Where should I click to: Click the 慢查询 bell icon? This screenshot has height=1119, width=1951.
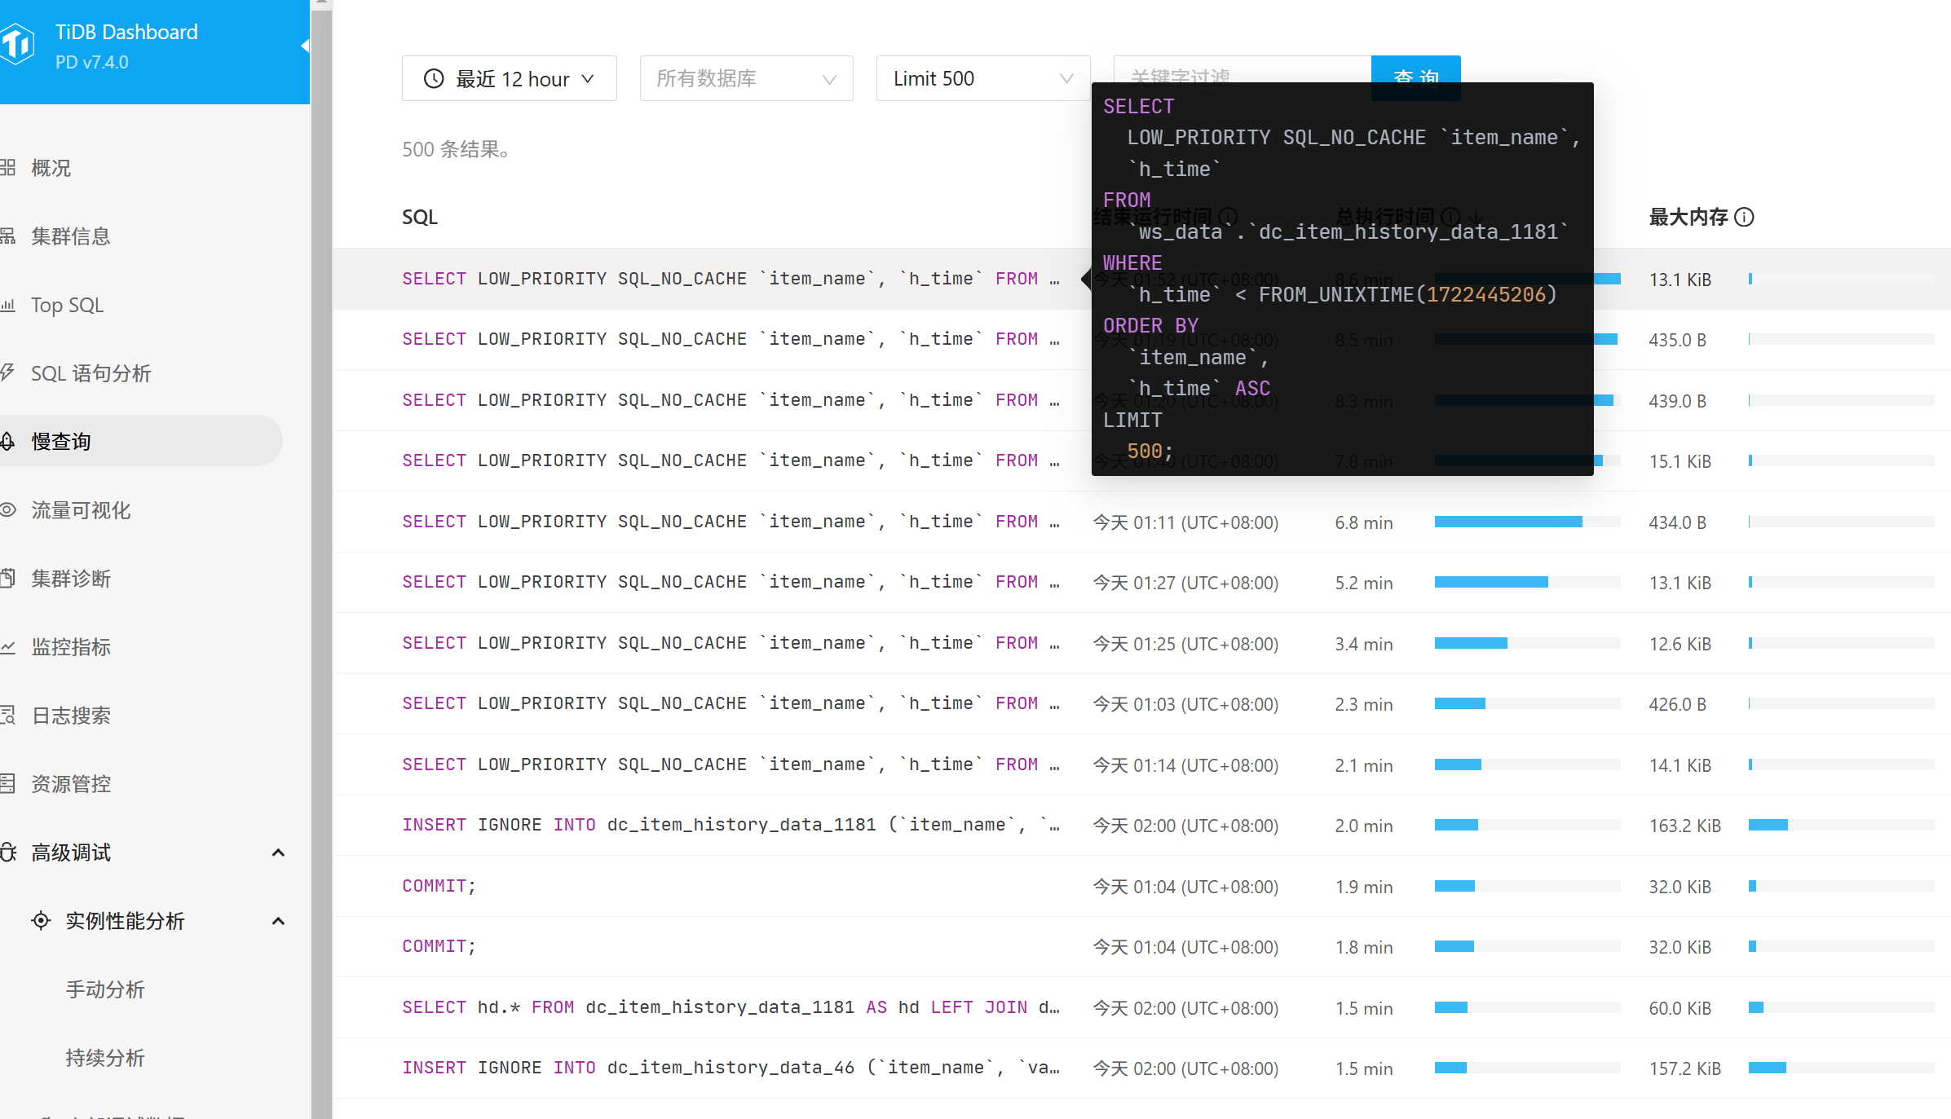(x=8, y=442)
